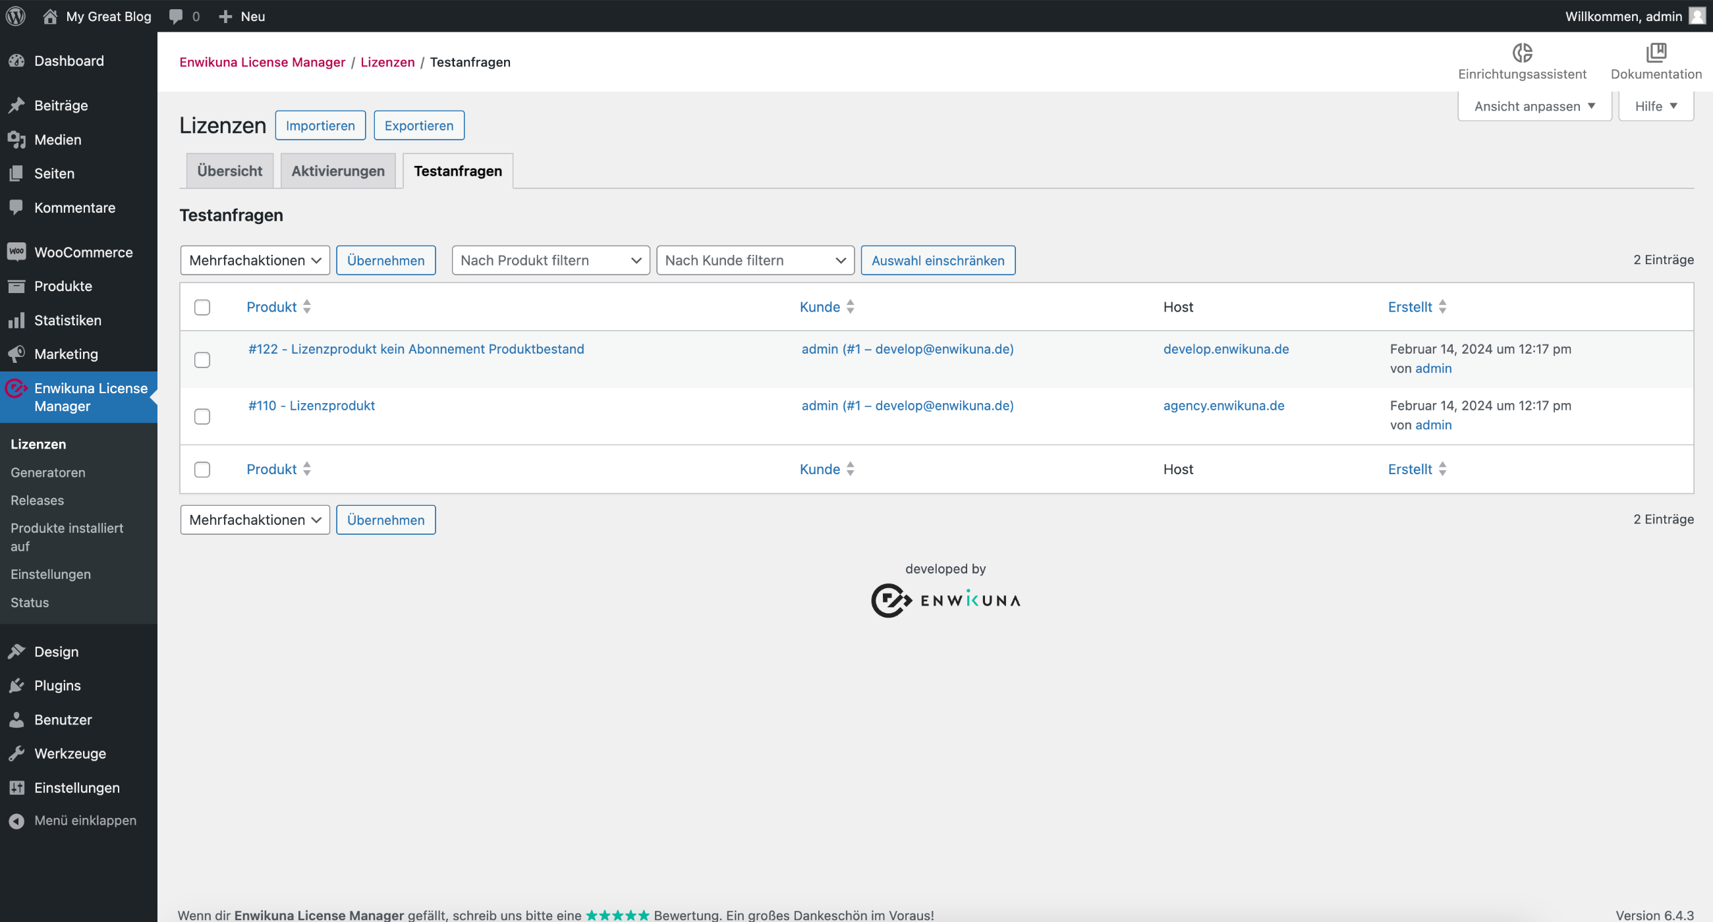Click the Enwikuna License Manager breadcrumb
Viewport: 1713px width, 922px height.
pos(262,62)
